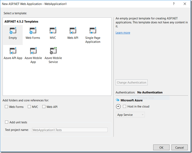Choose the MVC template icon

click(53, 30)
